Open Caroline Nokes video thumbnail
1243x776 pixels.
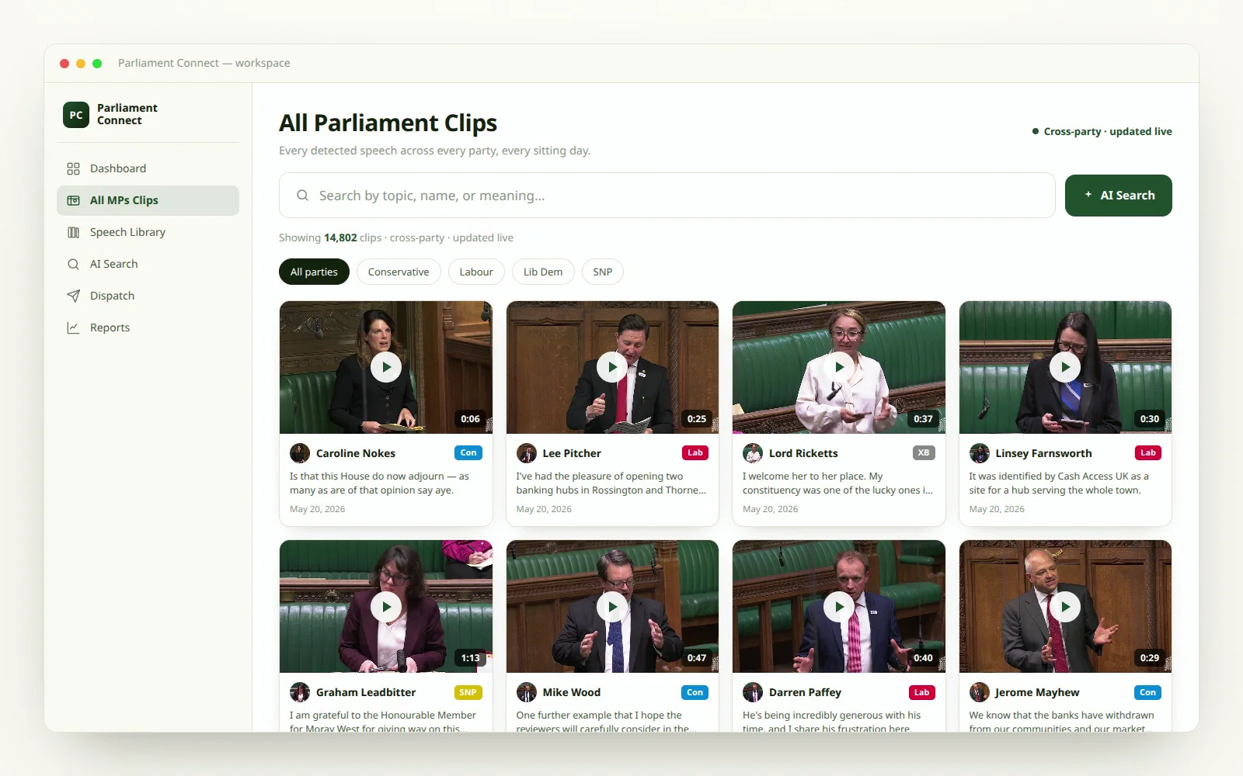click(386, 367)
